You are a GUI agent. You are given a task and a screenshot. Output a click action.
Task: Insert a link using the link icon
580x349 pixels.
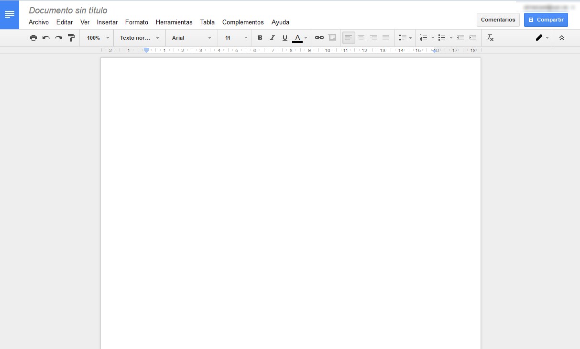coord(319,38)
